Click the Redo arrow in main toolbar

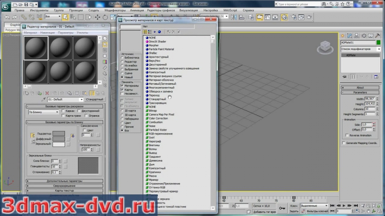pyautogui.click(x=15, y=17)
